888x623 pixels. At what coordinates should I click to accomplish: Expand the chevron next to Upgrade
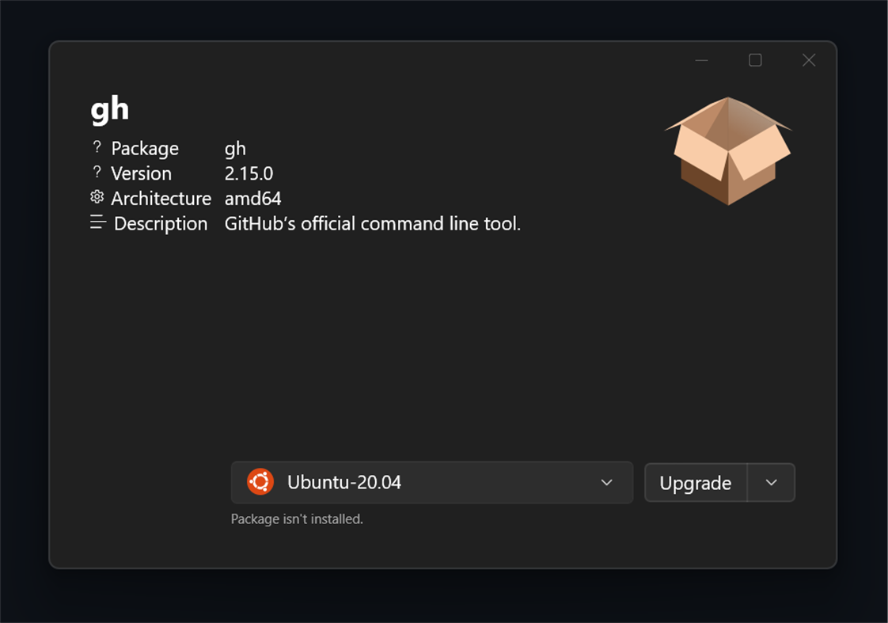pos(772,482)
